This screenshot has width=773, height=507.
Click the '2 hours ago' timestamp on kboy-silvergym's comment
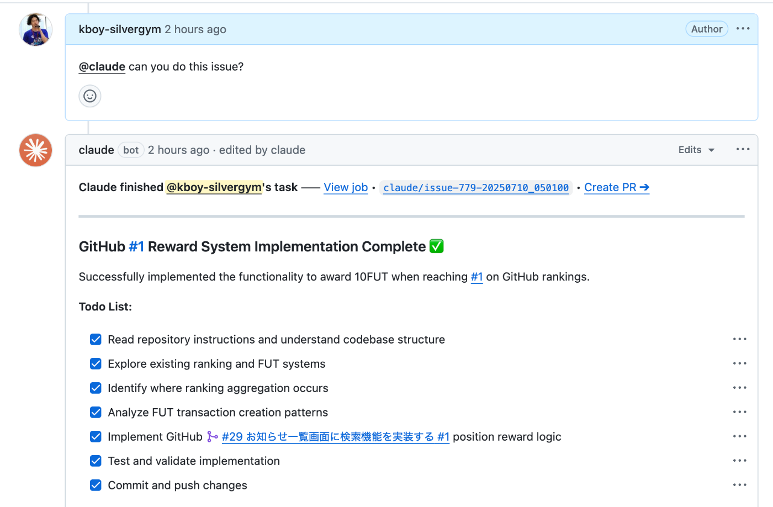(x=195, y=29)
